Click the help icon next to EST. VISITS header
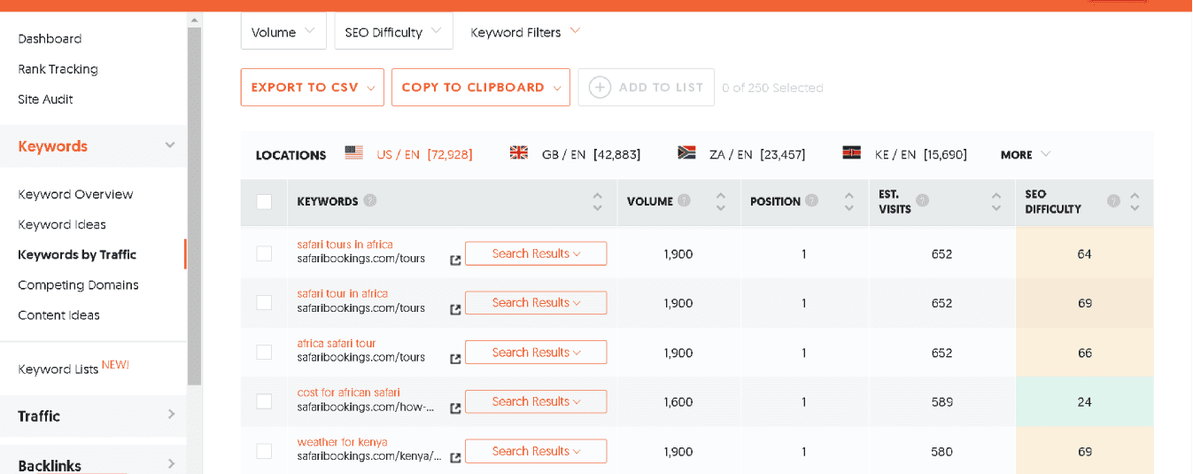 click(922, 200)
